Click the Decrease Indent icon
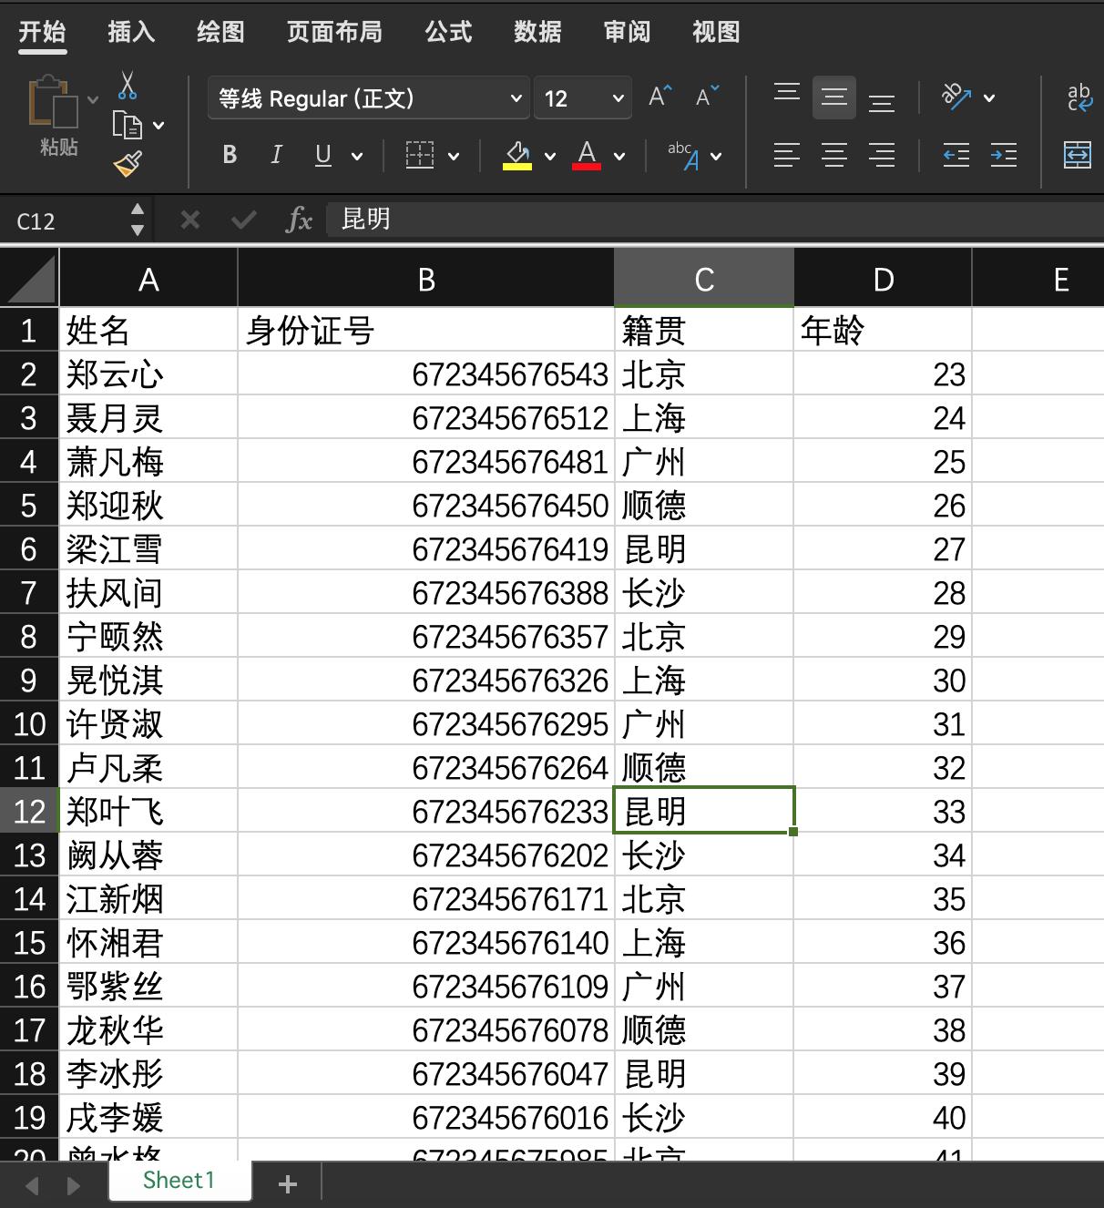This screenshot has height=1208, width=1104. point(956,155)
